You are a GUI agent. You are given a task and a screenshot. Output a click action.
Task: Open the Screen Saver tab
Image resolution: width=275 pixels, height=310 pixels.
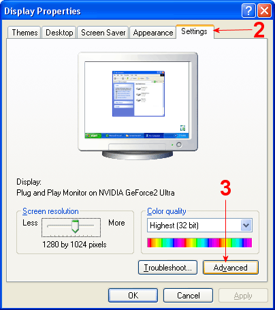103,33
